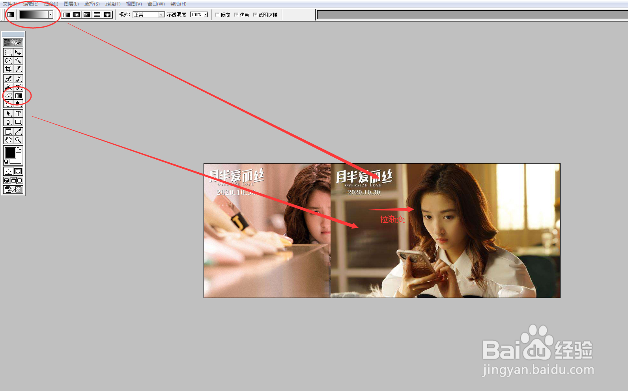Toggle the 透明区域 transparency checkbox
This screenshot has height=391, width=628.
point(255,15)
